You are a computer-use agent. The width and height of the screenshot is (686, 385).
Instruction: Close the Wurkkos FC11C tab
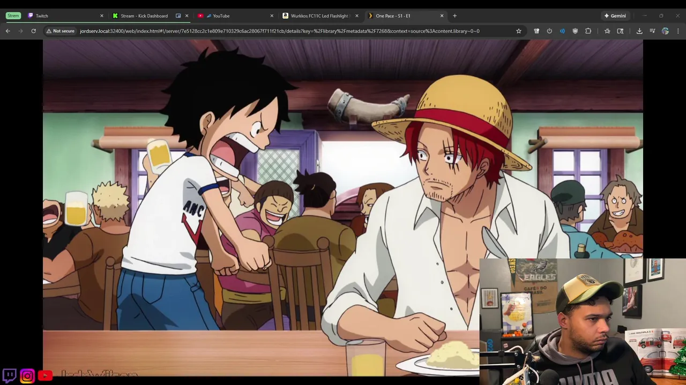tap(356, 16)
